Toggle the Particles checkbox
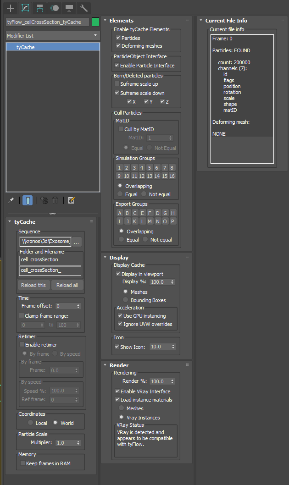The width and height of the screenshot is (289, 485). point(118,38)
